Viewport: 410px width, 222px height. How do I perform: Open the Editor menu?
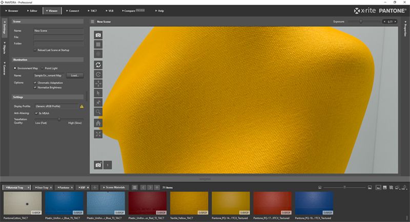coord(32,11)
